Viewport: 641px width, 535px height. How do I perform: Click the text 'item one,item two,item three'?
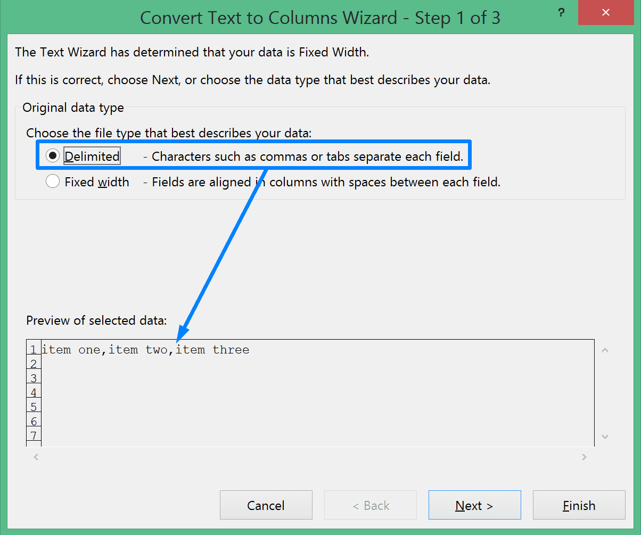(145, 350)
